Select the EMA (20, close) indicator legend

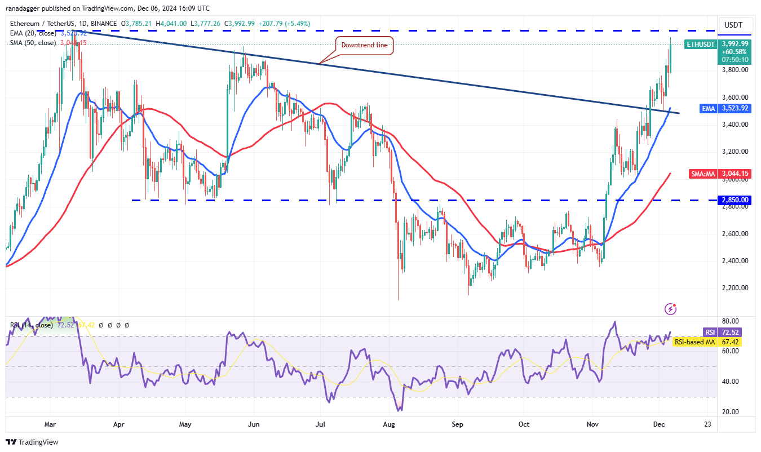click(x=33, y=33)
